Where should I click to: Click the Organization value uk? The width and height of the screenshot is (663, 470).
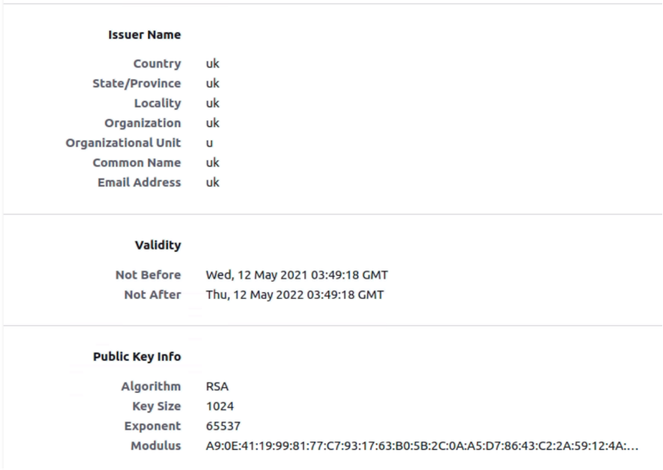212,123
